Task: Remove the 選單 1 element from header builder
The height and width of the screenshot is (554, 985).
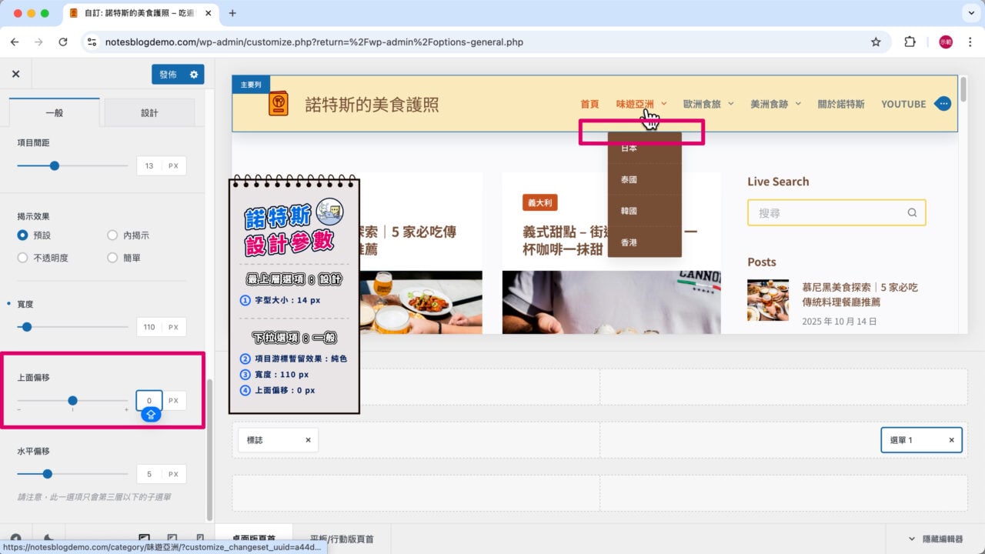Action: click(x=951, y=440)
